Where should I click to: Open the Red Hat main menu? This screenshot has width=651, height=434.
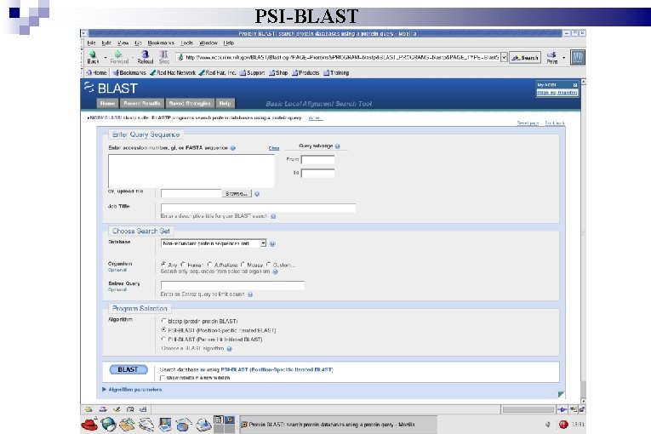(x=89, y=424)
